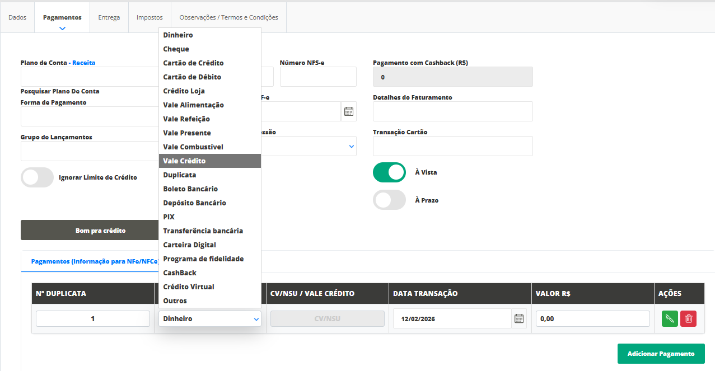
Task: Toggle the Ignorar Limite de Crédito switch
Action: pyautogui.click(x=37, y=177)
